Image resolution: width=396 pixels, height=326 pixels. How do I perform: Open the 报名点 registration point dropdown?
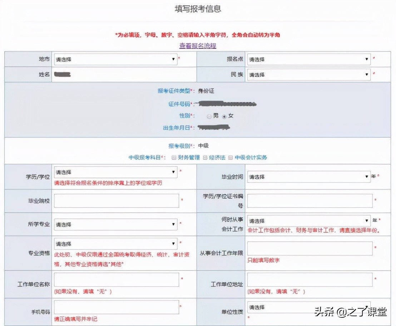pyautogui.click(x=307, y=59)
